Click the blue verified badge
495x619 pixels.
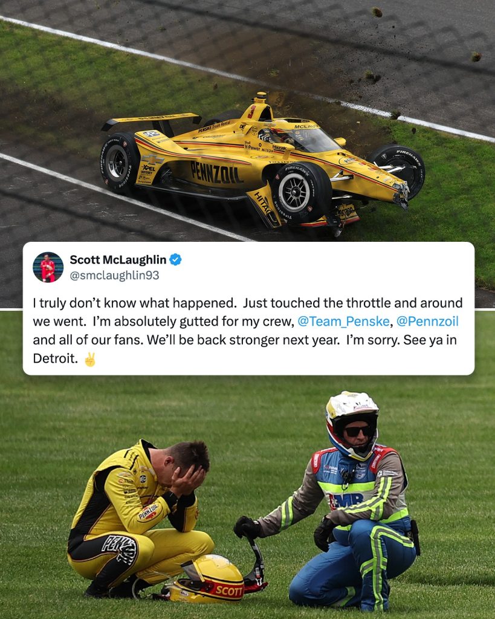click(x=175, y=260)
